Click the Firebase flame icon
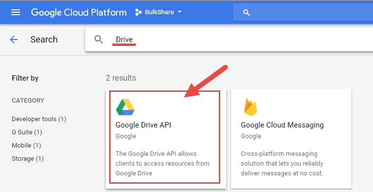373x192 pixels. 251,107
